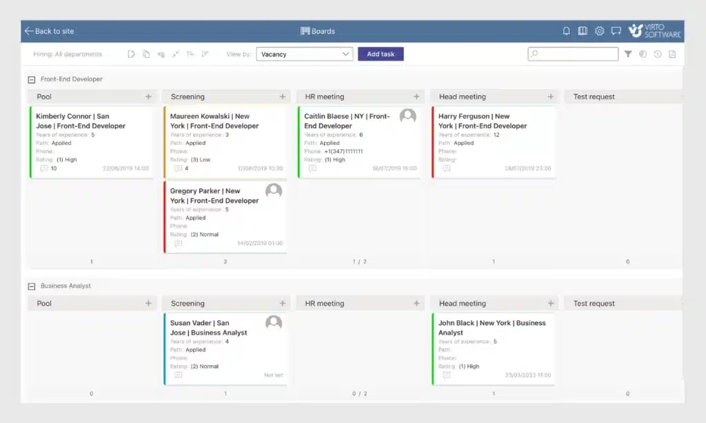706x423 pixels.
Task: Click comment icon on Maureen Kowalski card
Action: tap(179, 168)
